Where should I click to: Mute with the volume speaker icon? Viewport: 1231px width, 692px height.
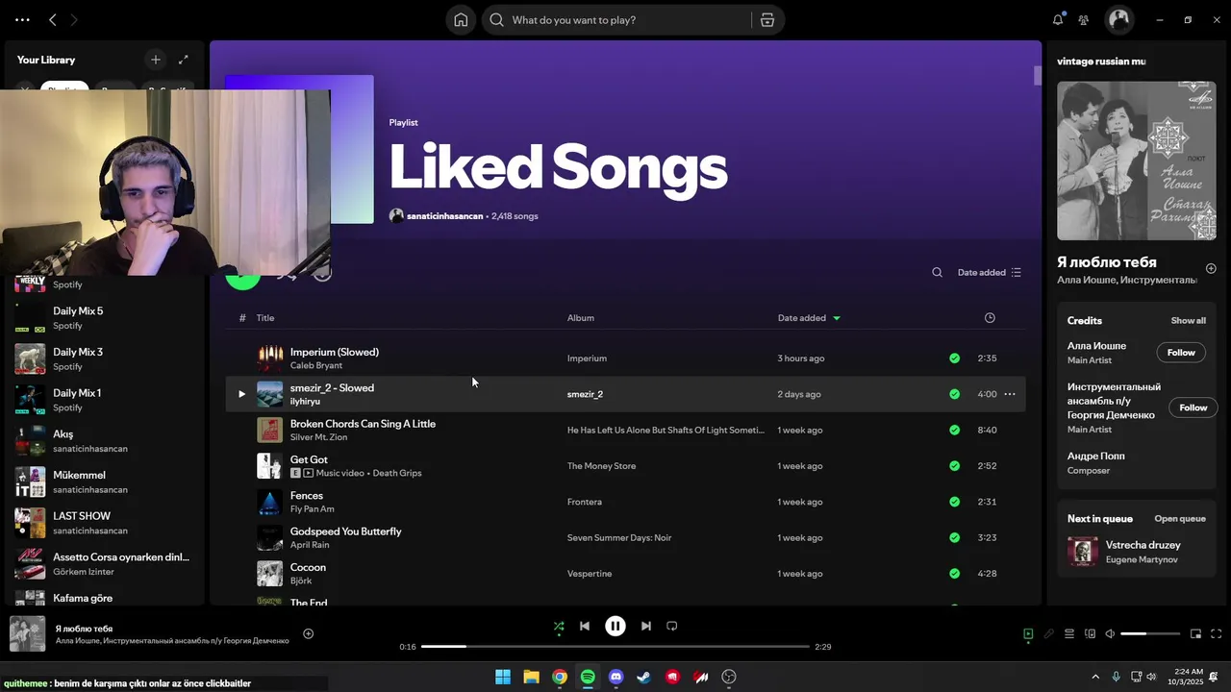tap(1110, 634)
